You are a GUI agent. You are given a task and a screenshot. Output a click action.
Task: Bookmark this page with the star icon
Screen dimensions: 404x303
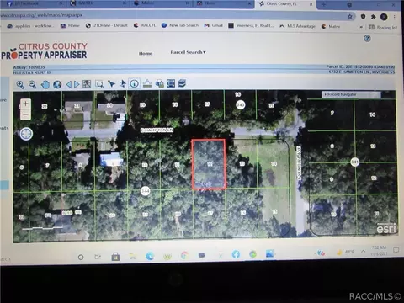tap(350, 17)
